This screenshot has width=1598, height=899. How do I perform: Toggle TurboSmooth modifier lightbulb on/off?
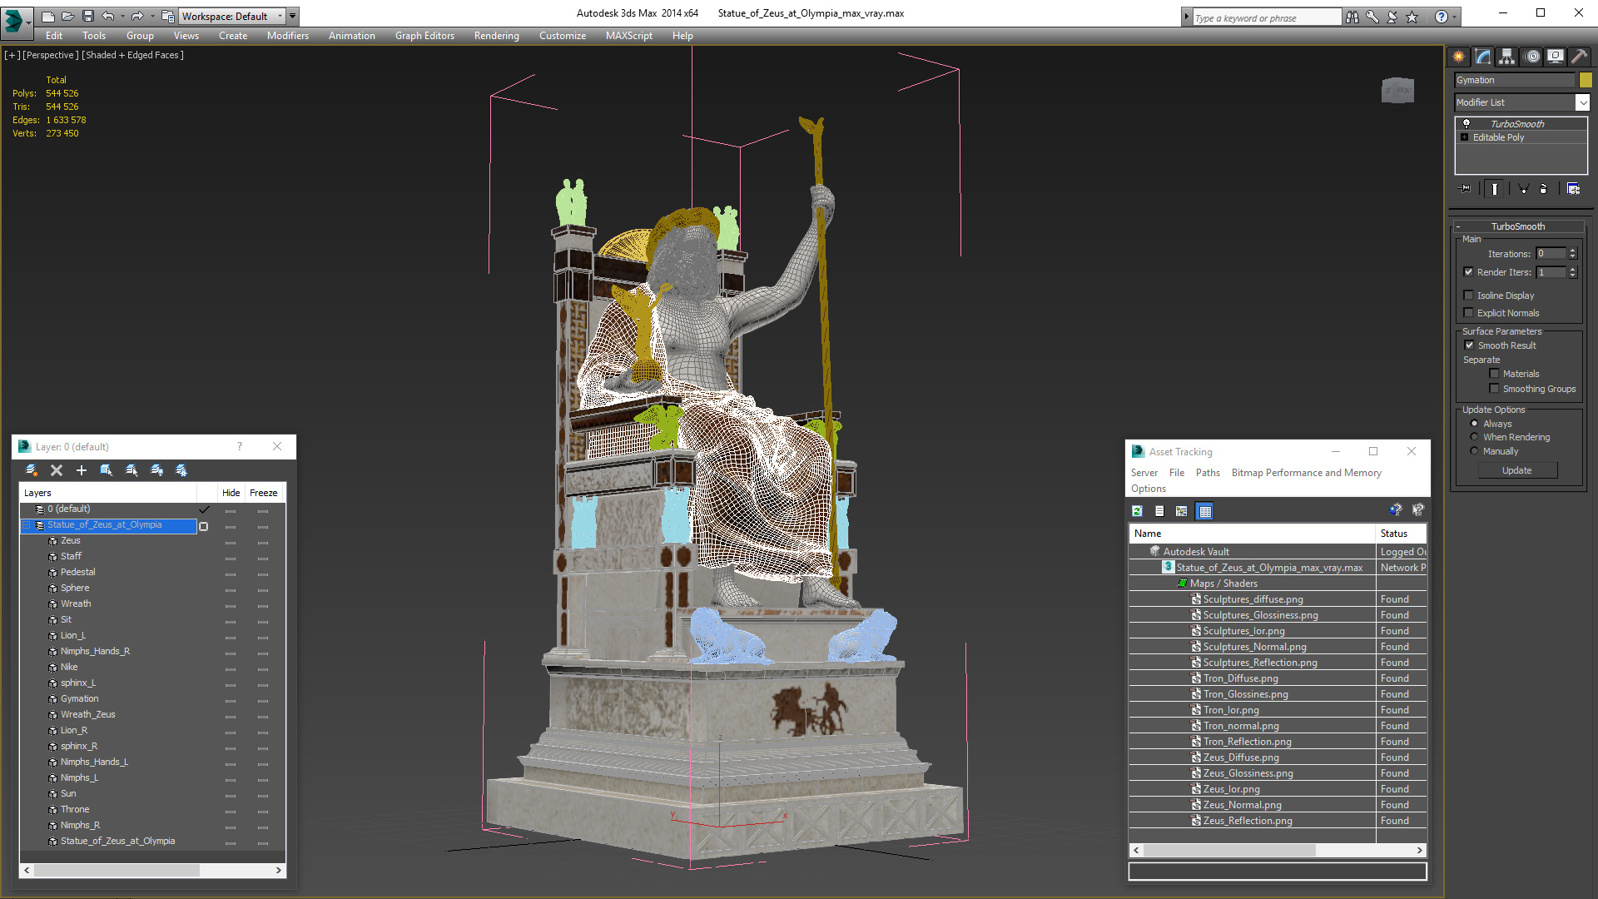tap(1466, 123)
